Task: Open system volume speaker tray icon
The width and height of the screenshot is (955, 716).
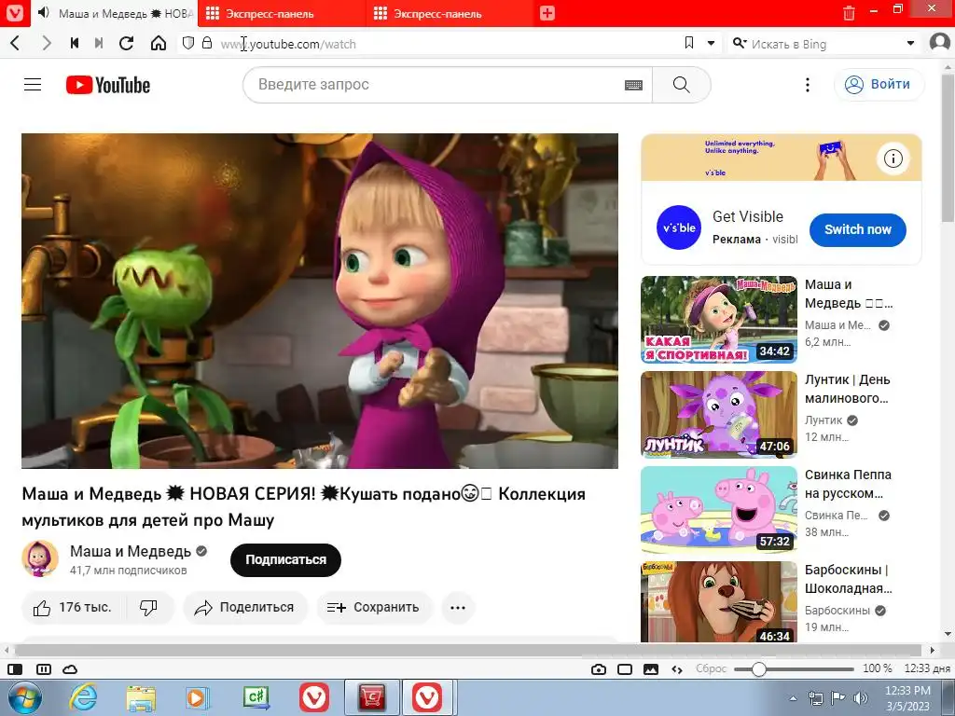Action: click(860, 698)
